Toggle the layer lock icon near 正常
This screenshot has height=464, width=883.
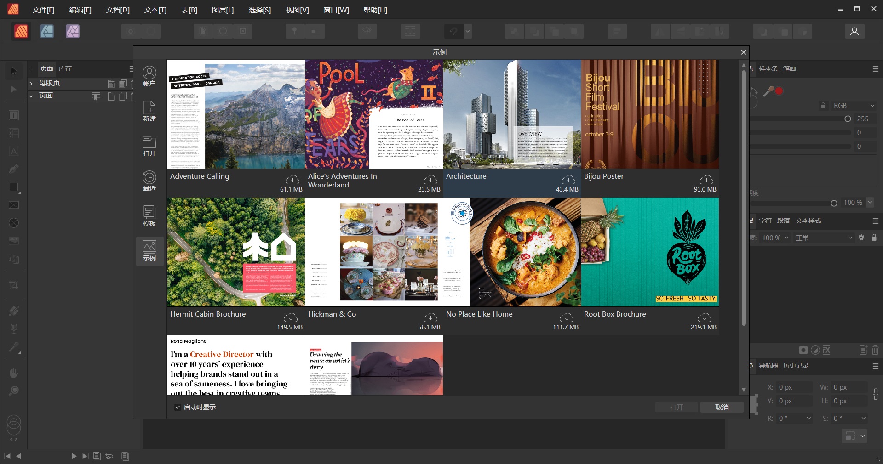coord(874,238)
